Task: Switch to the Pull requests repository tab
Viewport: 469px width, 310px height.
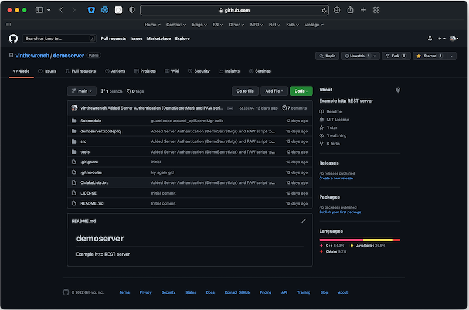Action: tap(80, 71)
